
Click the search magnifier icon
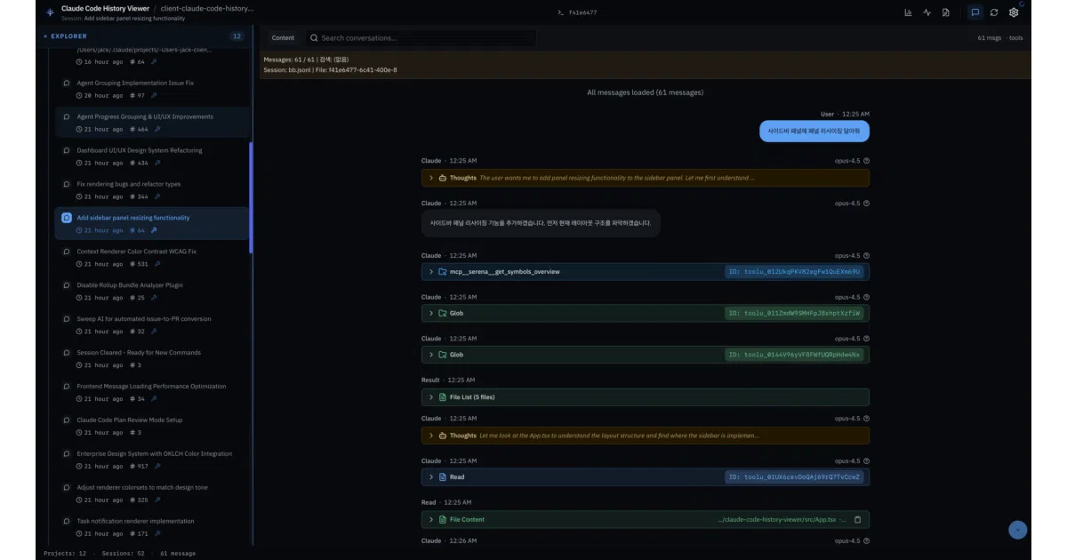(314, 38)
